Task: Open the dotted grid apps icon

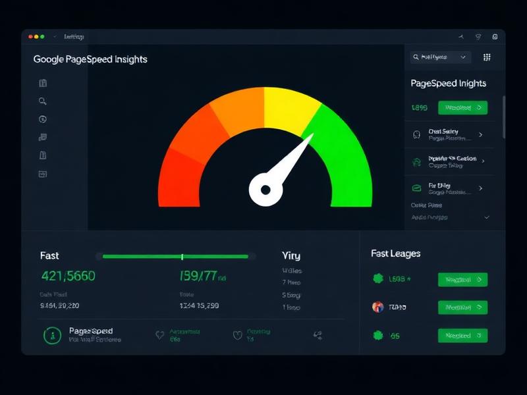Action: [x=487, y=57]
